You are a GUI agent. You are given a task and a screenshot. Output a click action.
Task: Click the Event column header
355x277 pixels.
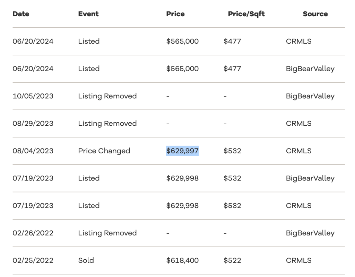(x=88, y=14)
